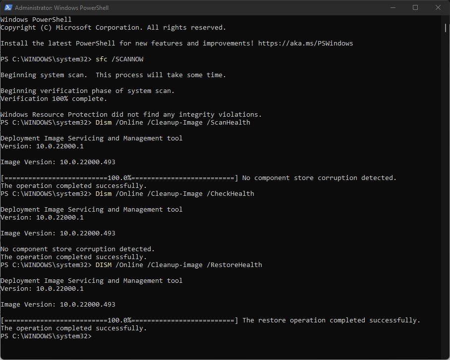This screenshot has height=360, width=450.
Task: Click the final empty PS prompt line
Action: pos(46,336)
